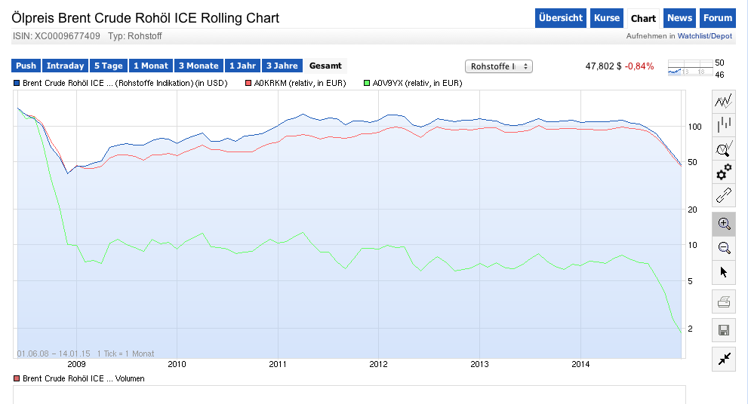Screen dimensions: 748x404
Task: Toggle the Push live update button
Action: pyautogui.click(x=26, y=66)
